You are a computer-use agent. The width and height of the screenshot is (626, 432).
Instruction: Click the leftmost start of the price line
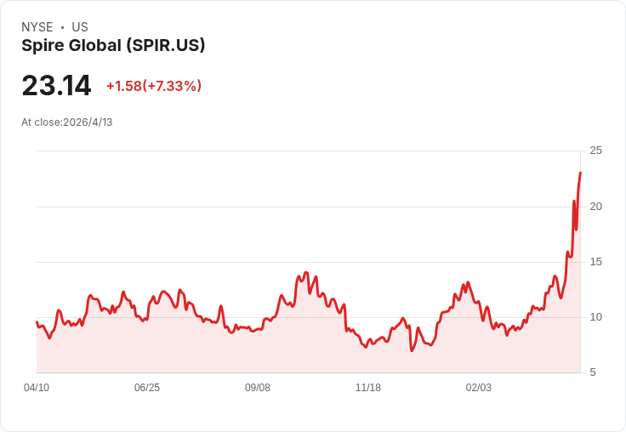tap(37, 322)
